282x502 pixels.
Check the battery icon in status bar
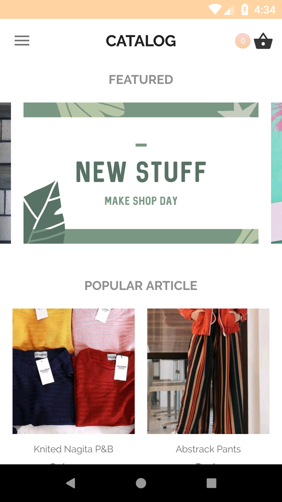coord(245,10)
